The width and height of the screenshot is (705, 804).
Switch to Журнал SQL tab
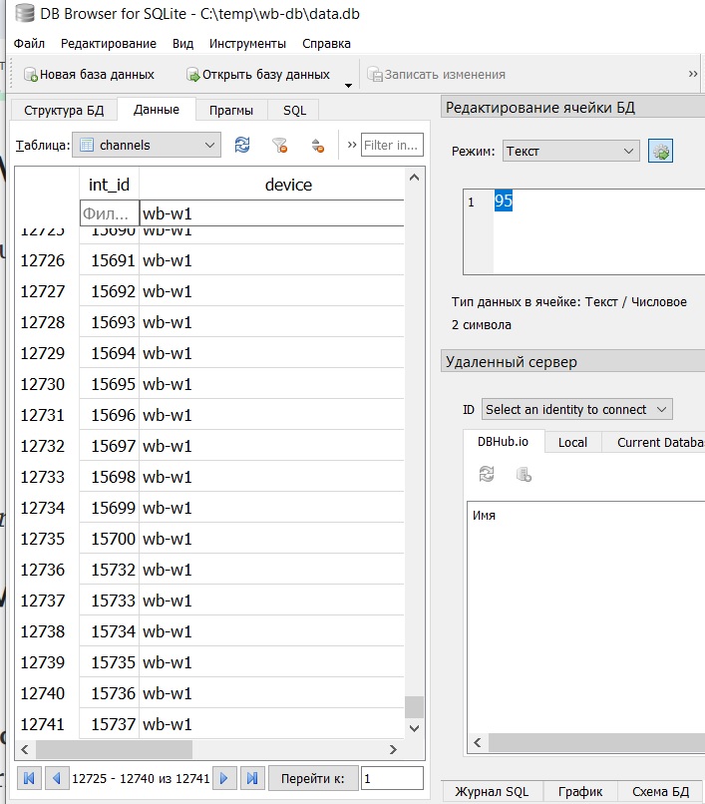[x=492, y=792]
